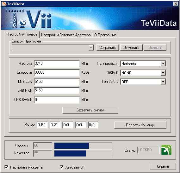The image size is (180, 173).
Task: Toggle the Автозапуск checkbox
Action: [x=62, y=167]
